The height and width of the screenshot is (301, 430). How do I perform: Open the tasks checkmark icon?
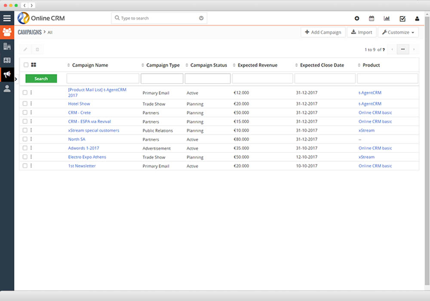(402, 19)
